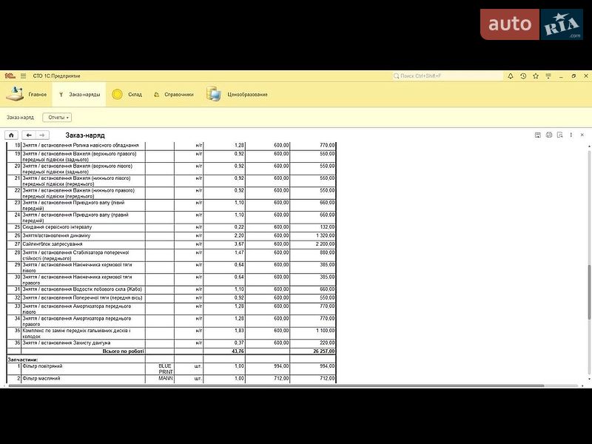Open the service settings lines icon

pyautogui.click(x=548, y=76)
